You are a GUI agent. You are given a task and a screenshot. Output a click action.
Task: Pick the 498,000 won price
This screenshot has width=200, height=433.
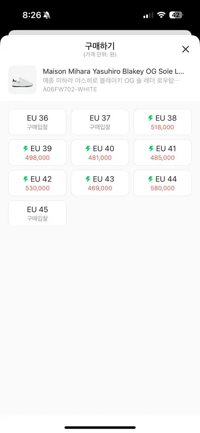click(38, 158)
